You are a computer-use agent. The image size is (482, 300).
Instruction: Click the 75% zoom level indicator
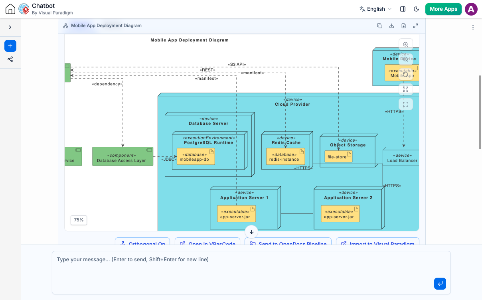coord(79,220)
